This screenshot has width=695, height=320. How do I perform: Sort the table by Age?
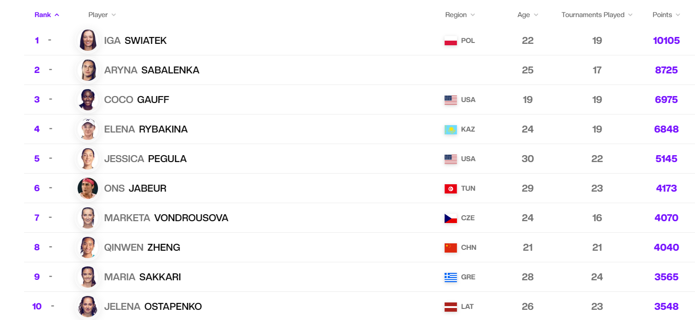(x=528, y=15)
